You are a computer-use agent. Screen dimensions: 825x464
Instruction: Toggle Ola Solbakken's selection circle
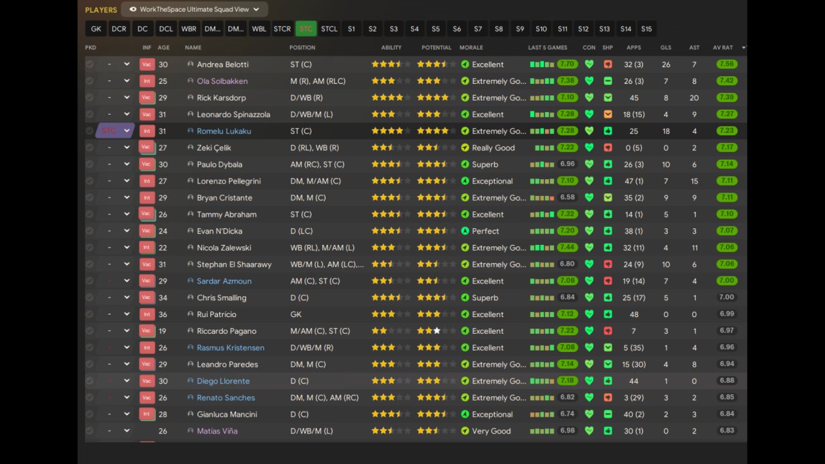click(90, 81)
